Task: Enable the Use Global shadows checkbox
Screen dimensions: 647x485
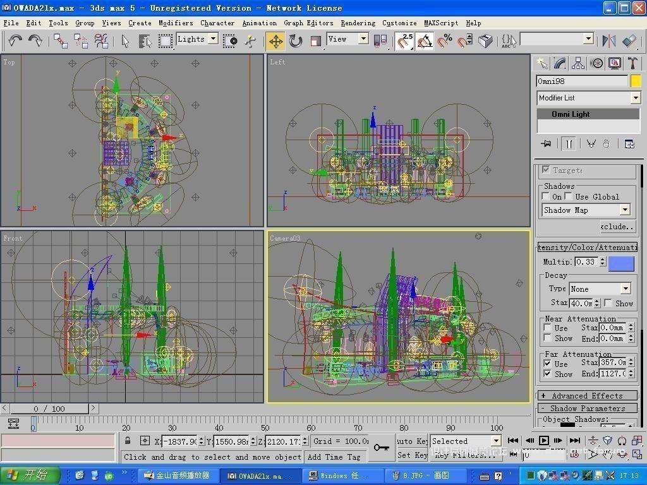Action: [569, 196]
